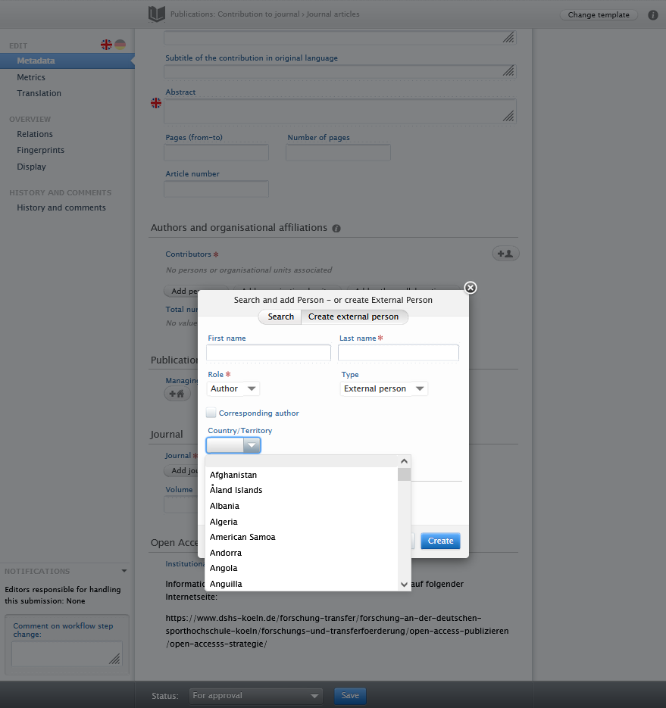Enable the Corresponding author checkbox

click(210, 412)
